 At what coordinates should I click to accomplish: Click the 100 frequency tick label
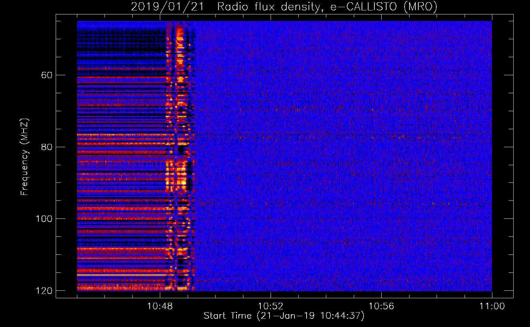pyautogui.click(x=44, y=219)
